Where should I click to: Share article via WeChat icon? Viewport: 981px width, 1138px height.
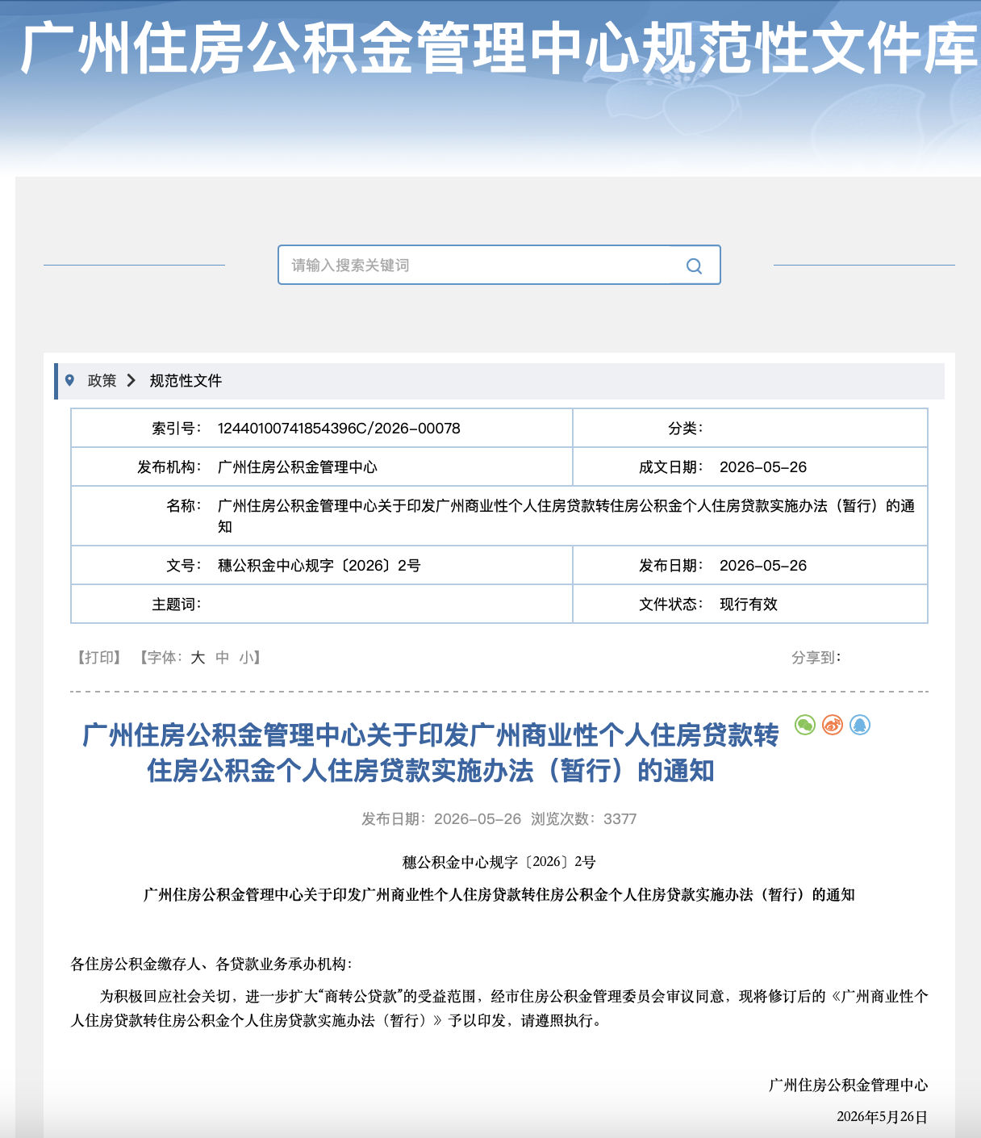805,725
